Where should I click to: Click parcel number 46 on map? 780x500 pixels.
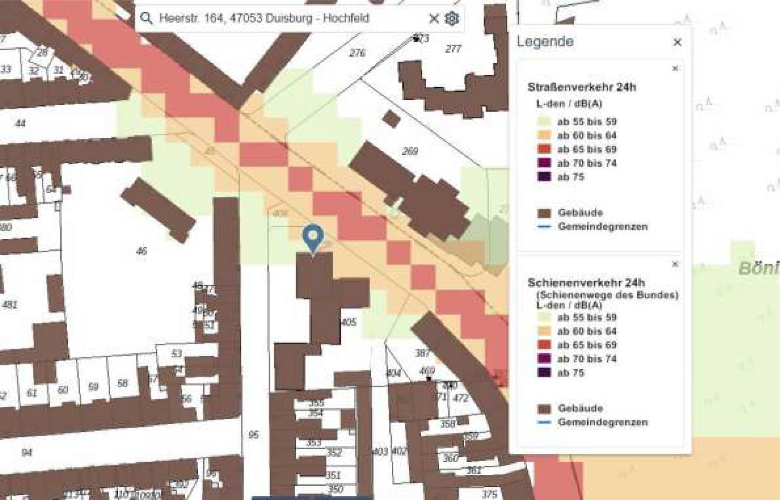(142, 251)
